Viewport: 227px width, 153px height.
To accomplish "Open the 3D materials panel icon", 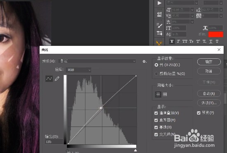I will click(x=159, y=14).
